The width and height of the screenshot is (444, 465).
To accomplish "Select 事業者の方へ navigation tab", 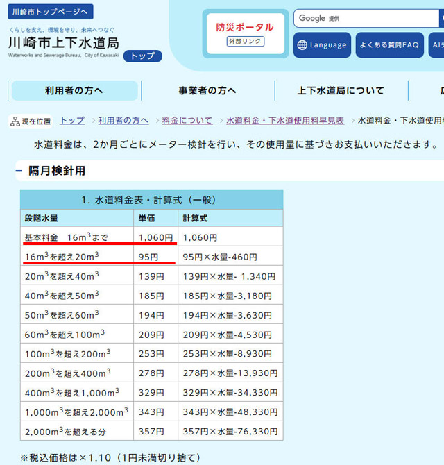I will point(207,90).
